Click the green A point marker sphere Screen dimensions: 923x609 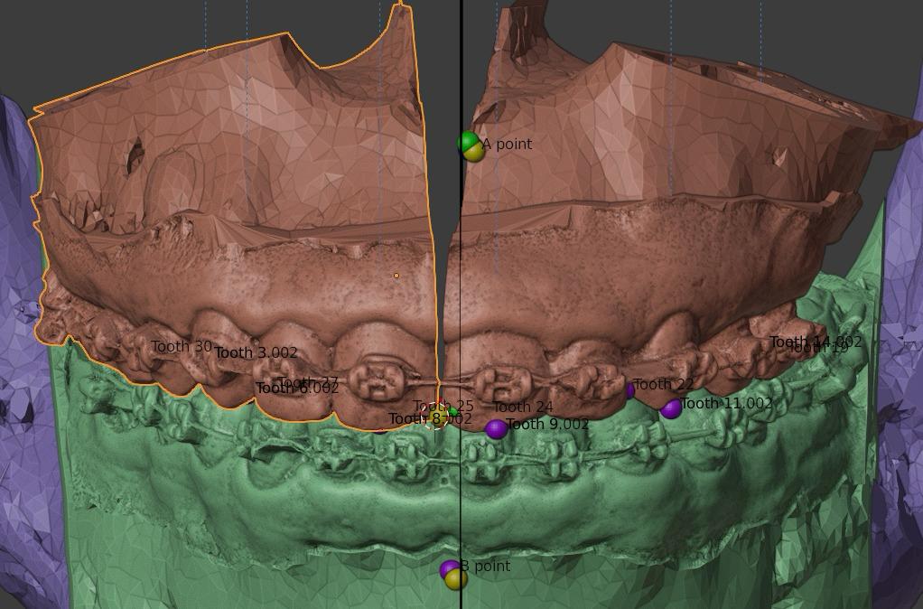467,141
